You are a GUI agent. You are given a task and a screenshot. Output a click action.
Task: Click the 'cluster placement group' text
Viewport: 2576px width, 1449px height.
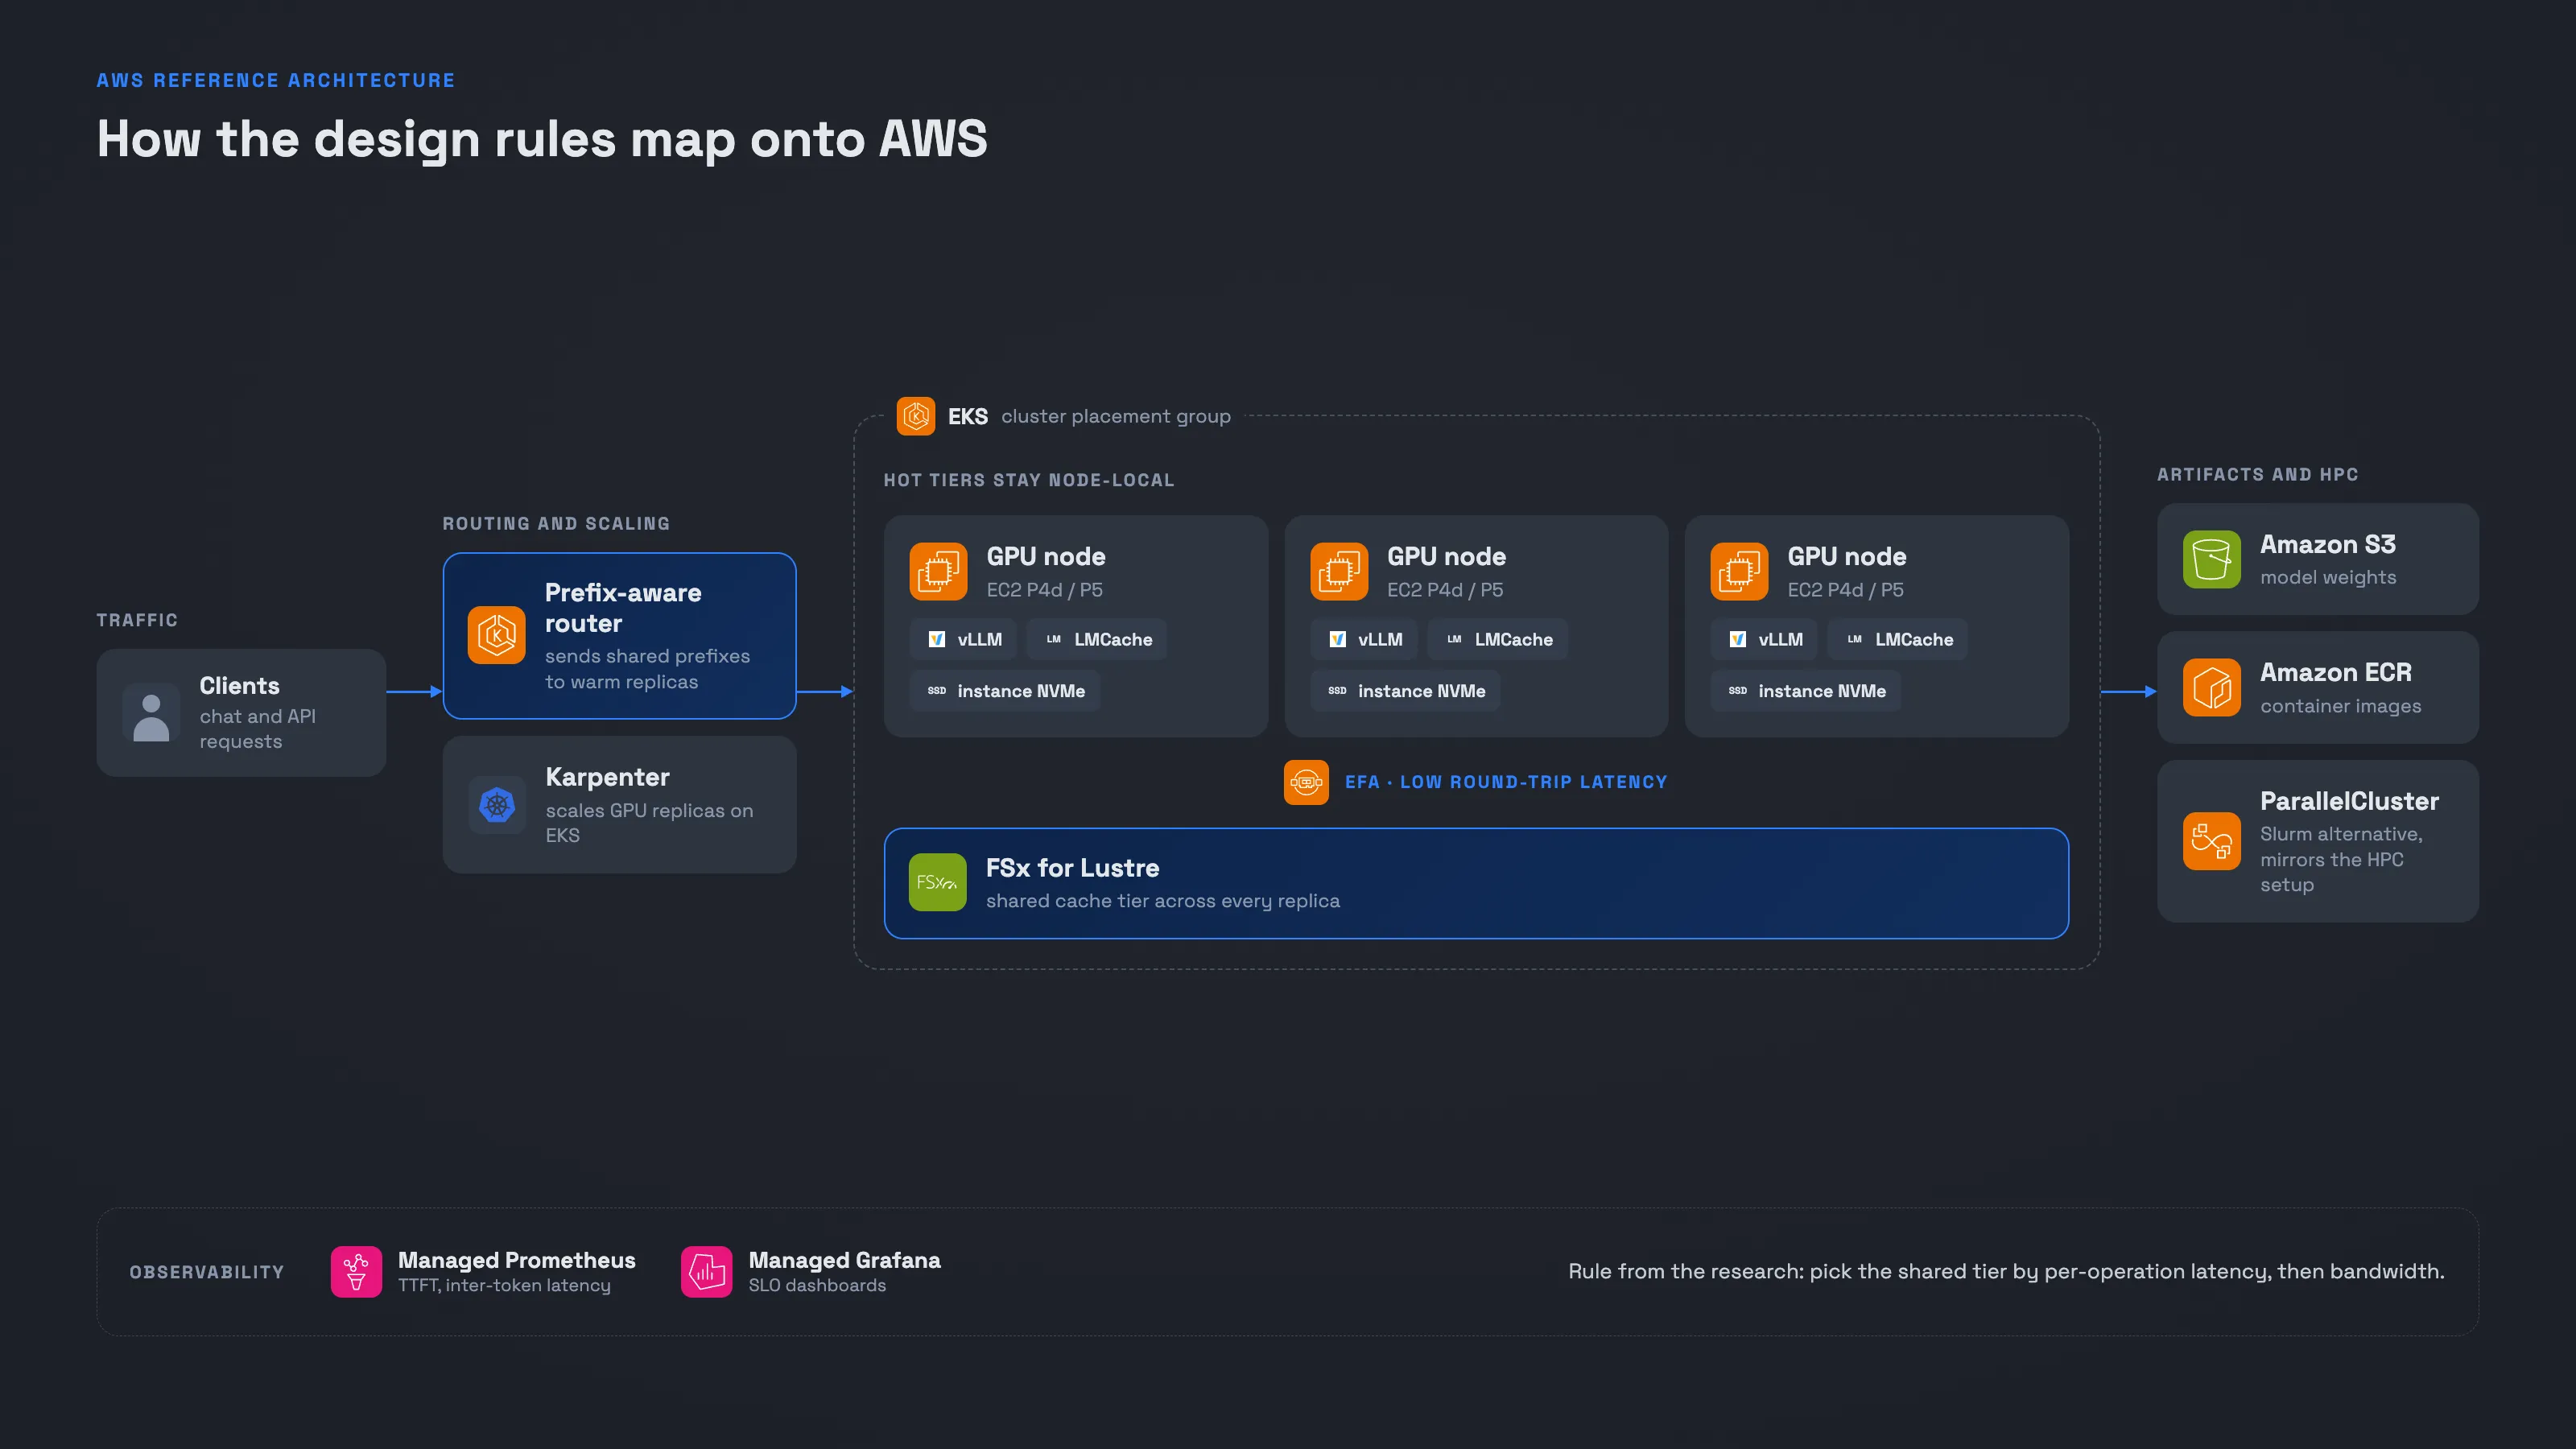[1116, 417]
